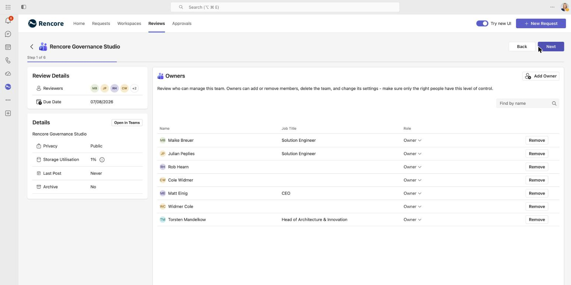Open Activity notifications bell
The height and width of the screenshot is (285, 571).
8,21
